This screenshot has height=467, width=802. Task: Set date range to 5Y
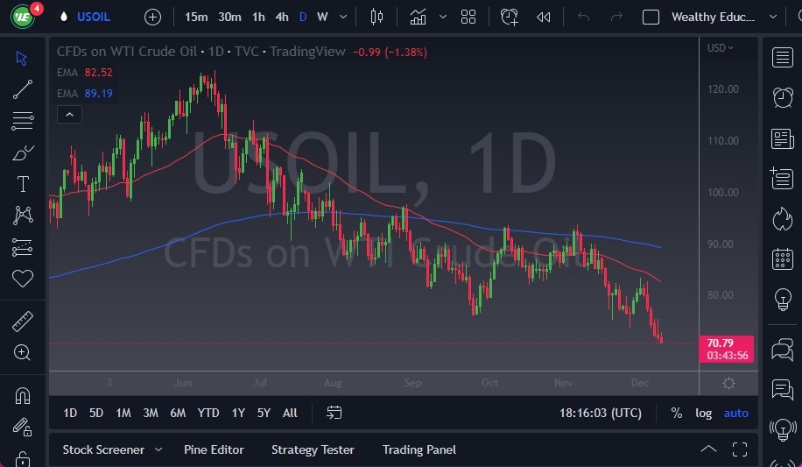click(264, 413)
